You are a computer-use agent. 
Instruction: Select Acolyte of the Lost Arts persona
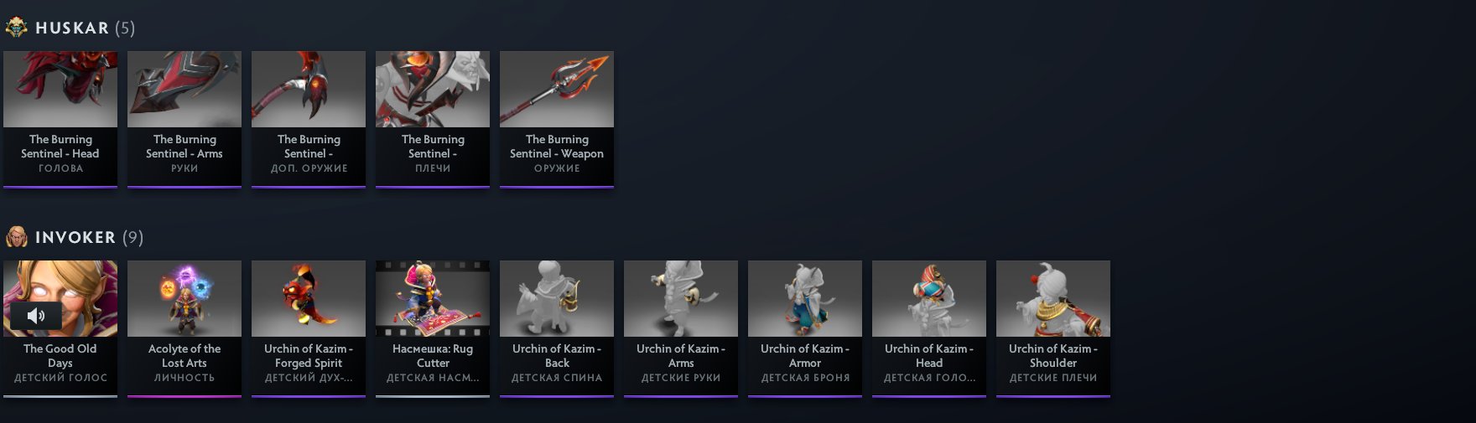(184, 329)
